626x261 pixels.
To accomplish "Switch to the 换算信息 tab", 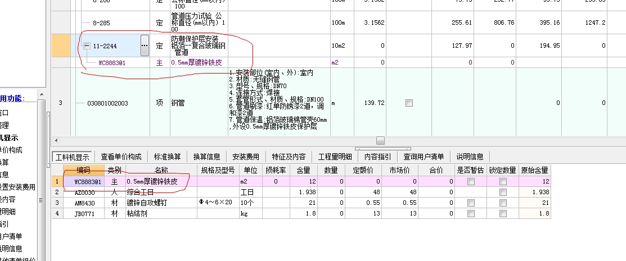I will [206, 157].
